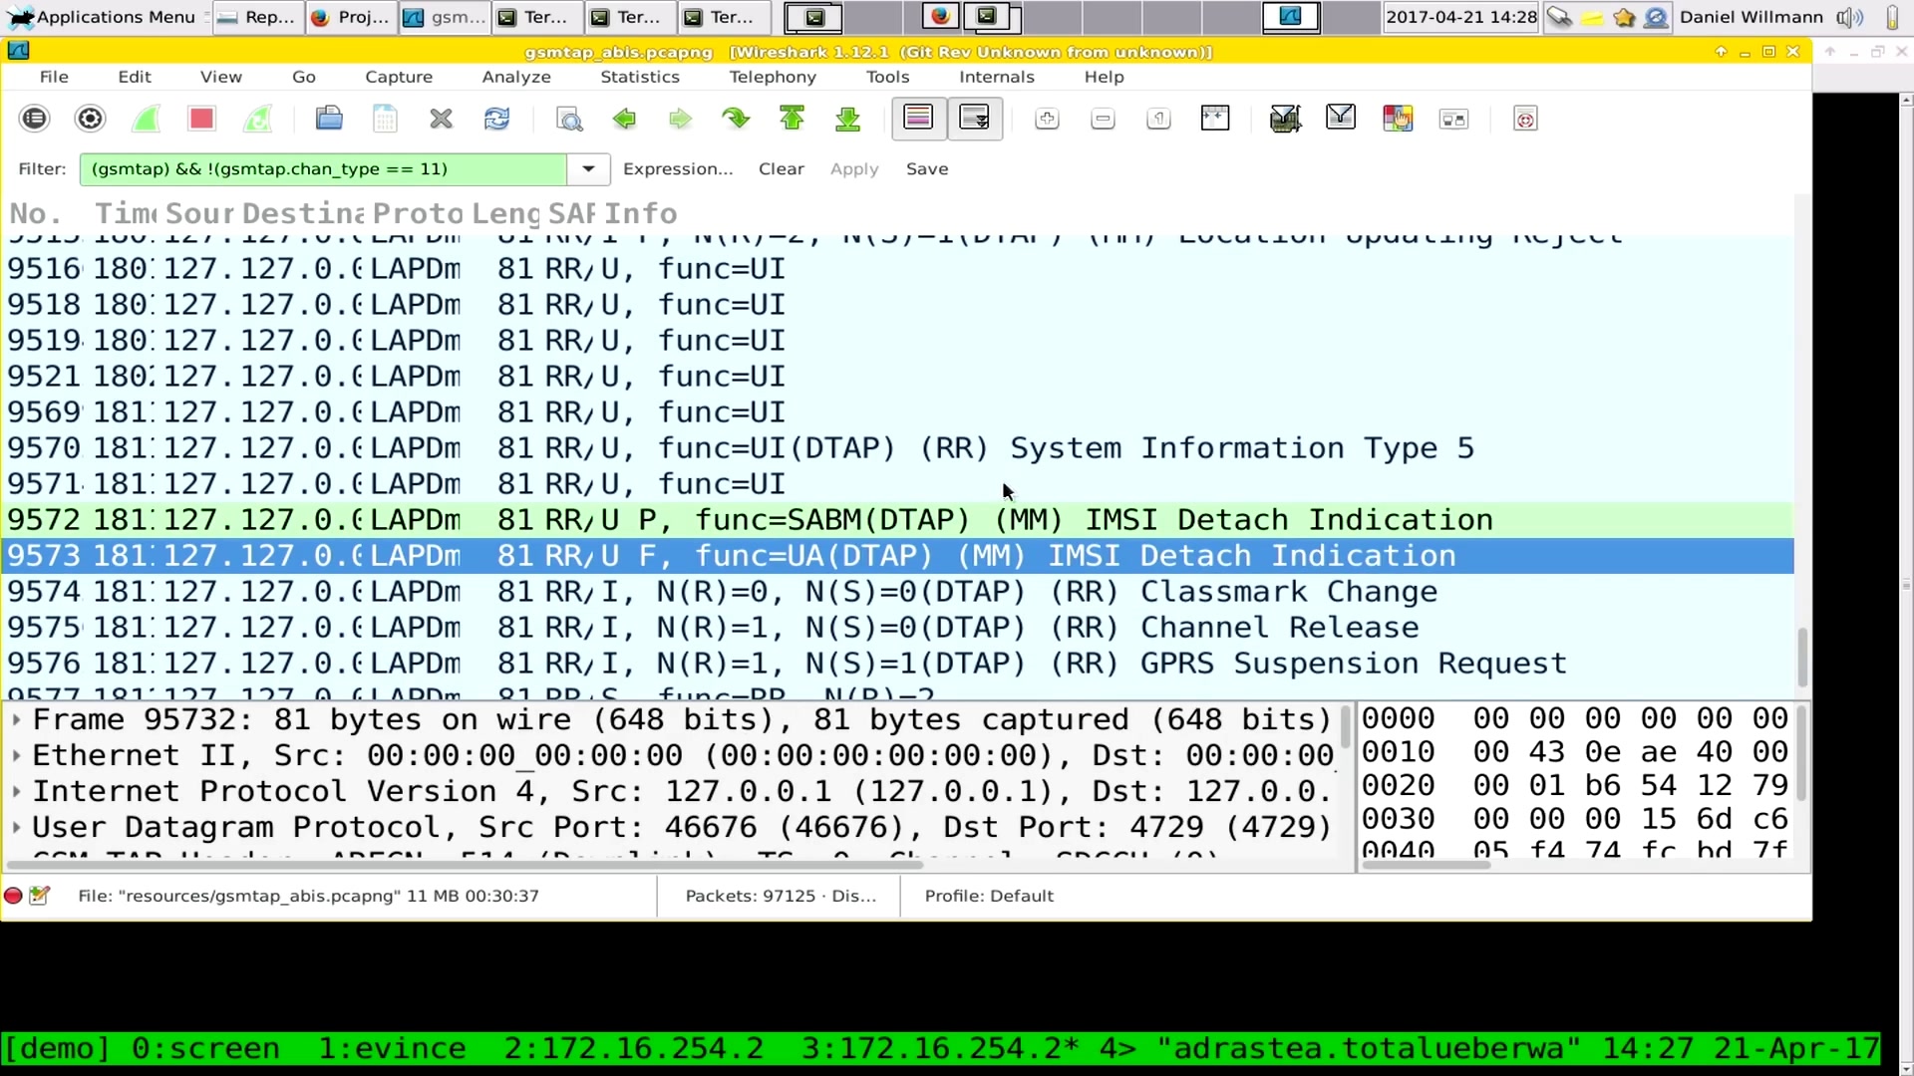Toggle packet list colorize button
This screenshot has height=1076, width=1914.
tap(918, 120)
